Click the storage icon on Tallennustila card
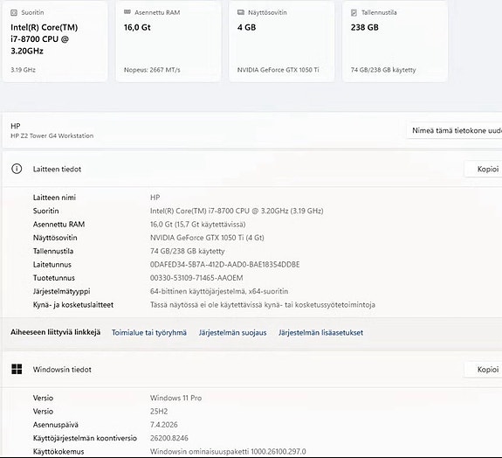Screen dimensions: 502x458 (x=354, y=12)
